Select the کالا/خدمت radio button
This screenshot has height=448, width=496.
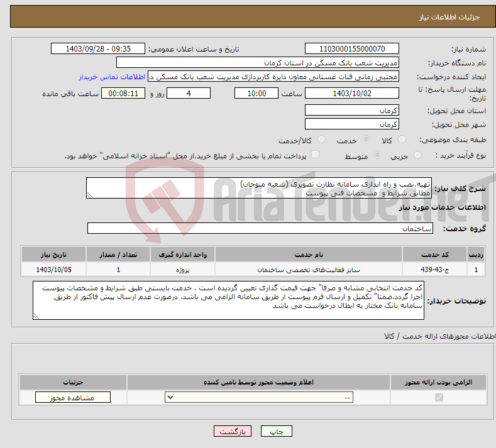[321, 139]
